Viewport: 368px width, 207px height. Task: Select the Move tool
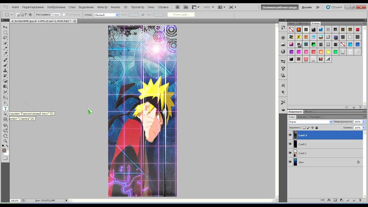click(5, 27)
